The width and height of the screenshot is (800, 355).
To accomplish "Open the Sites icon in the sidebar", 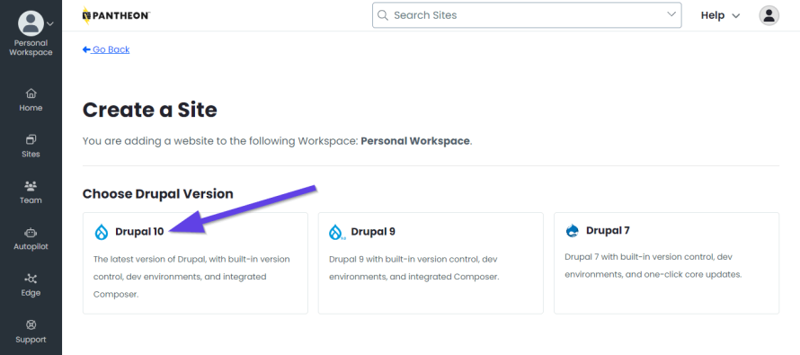I will click(31, 139).
